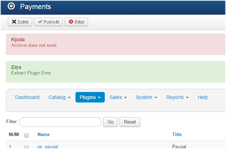Click the Dzēst delete button
Image resolution: width=226 pixels, height=149 pixels.
click(x=20, y=22)
